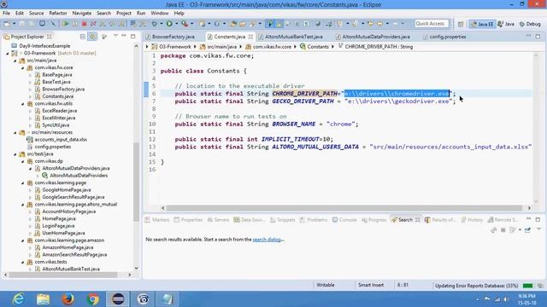Viewport: 547px width, 307px height.
Task: Click the editor horizontal scrollbar
Action: coord(344,208)
